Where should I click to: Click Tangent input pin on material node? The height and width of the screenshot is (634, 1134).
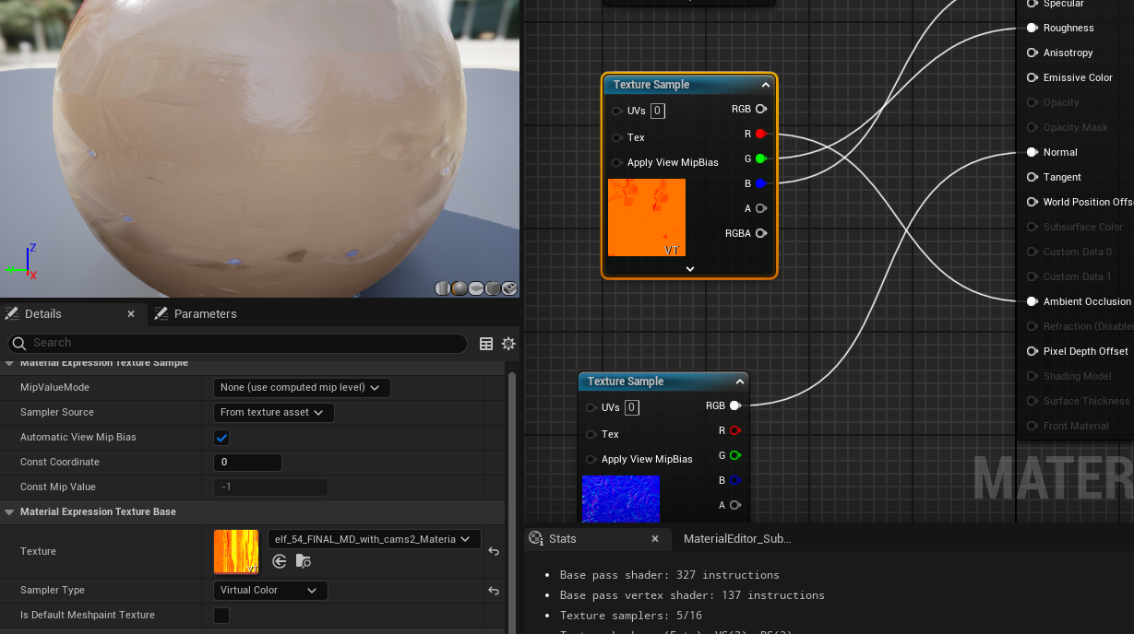pyautogui.click(x=1033, y=177)
